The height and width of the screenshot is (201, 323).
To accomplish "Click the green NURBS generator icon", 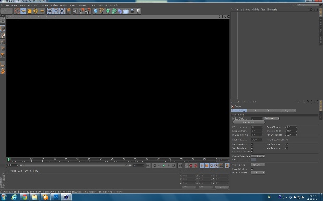I will point(108,11).
